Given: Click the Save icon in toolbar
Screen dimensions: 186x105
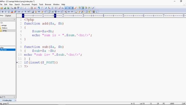Looking at the screenshot, I should pyautogui.click(x=5, y=8).
